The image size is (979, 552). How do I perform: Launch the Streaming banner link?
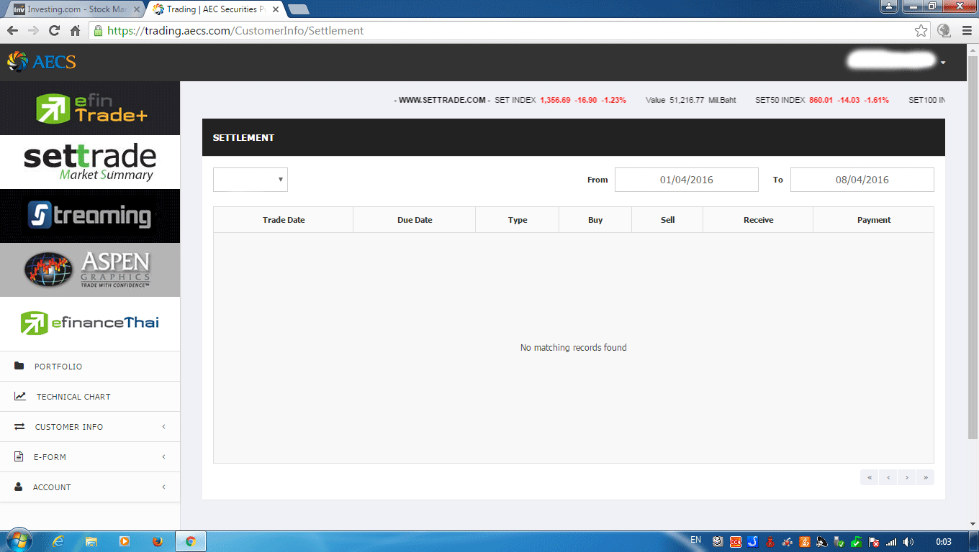coord(90,216)
